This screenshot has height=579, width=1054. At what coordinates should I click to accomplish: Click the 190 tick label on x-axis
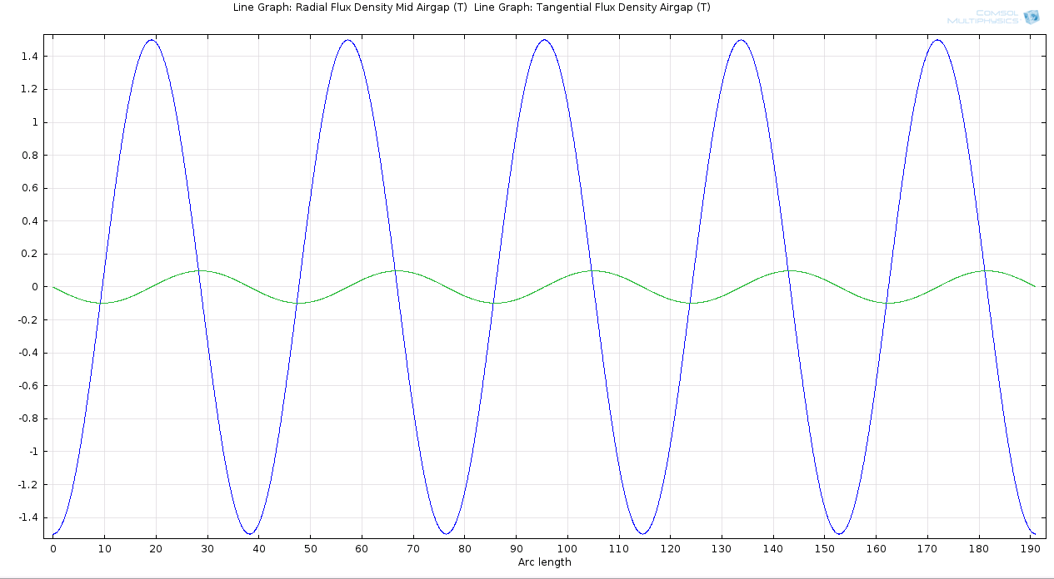tap(1031, 549)
